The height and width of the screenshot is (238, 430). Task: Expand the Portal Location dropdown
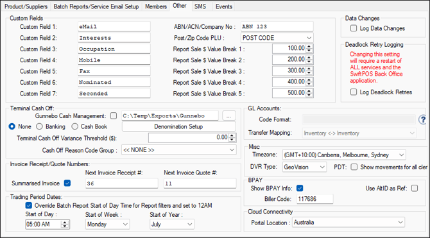click(x=400, y=223)
